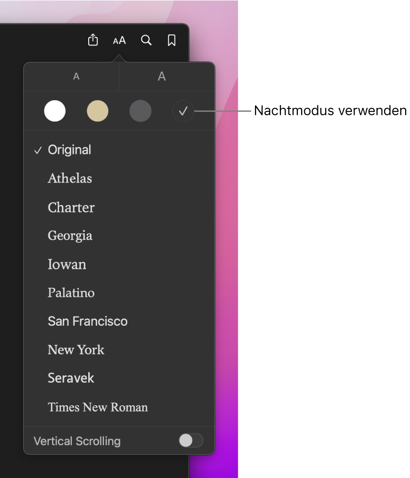Select the sepia page theme

(98, 111)
